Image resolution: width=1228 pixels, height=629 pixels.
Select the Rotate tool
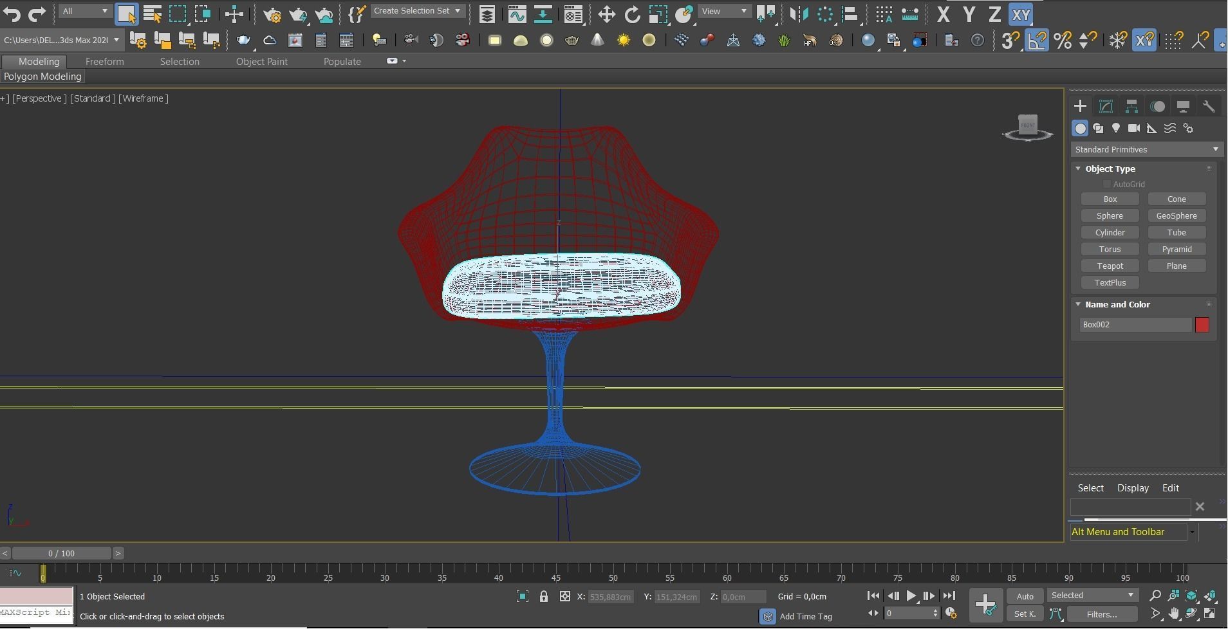pos(632,14)
